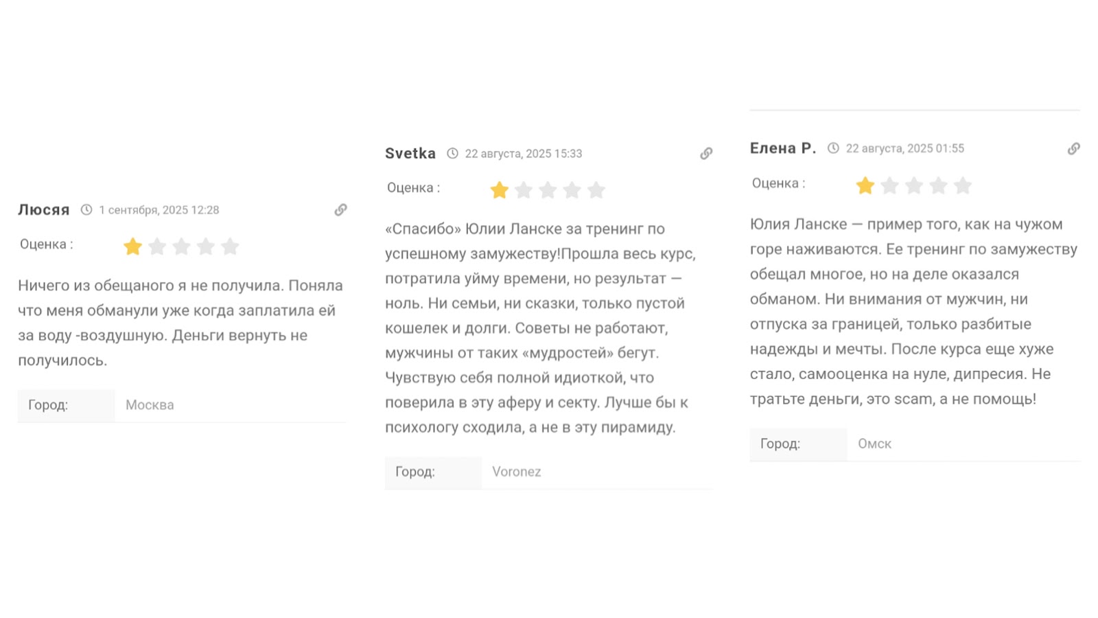Click the city value Омск
Screen dimensions: 1098x618
pyautogui.click(x=874, y=444)
